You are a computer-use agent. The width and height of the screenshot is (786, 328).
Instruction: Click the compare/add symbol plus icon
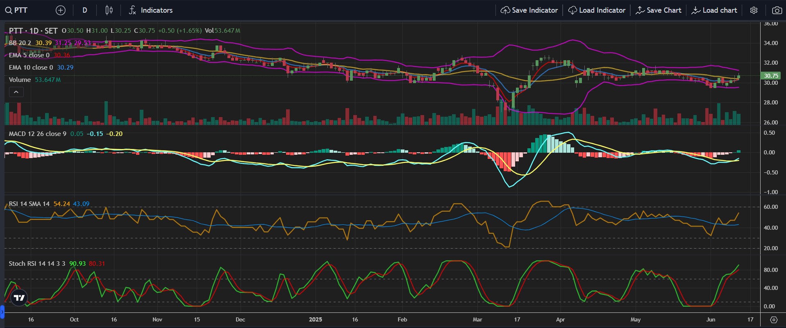pyautogui.click(x=60, y=10)
